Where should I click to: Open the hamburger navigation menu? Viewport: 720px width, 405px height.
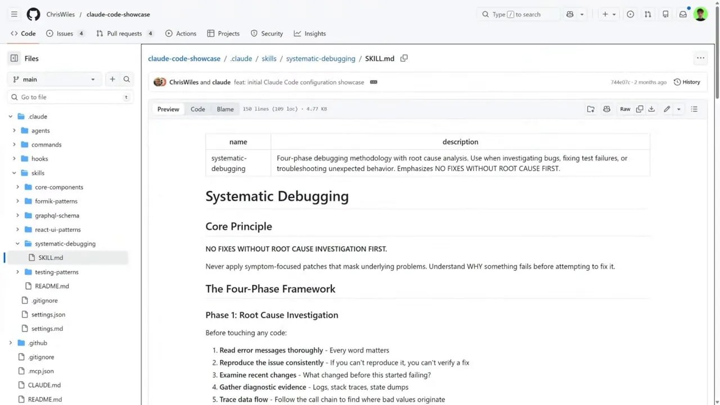coord(14,14)
